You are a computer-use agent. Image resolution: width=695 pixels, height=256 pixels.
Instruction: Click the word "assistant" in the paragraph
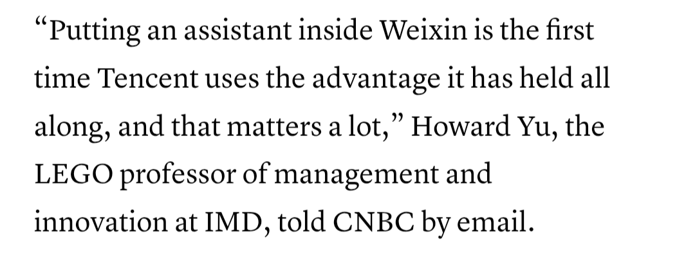(x=237, y=31)
